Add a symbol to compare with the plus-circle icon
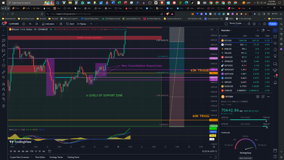 (24, 24)
